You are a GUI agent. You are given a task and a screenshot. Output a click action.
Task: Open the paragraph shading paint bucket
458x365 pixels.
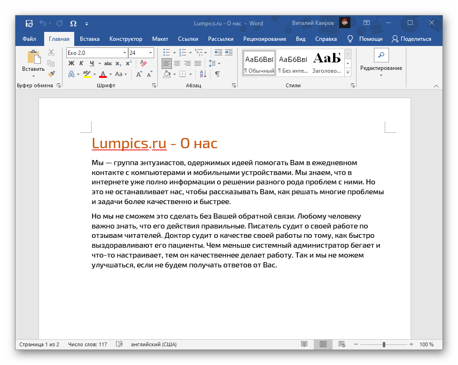click(167, 74)
